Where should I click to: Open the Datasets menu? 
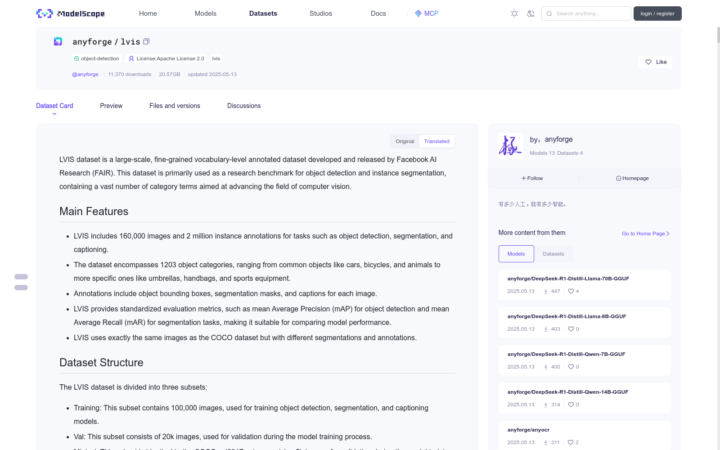(x=263, y=13)
